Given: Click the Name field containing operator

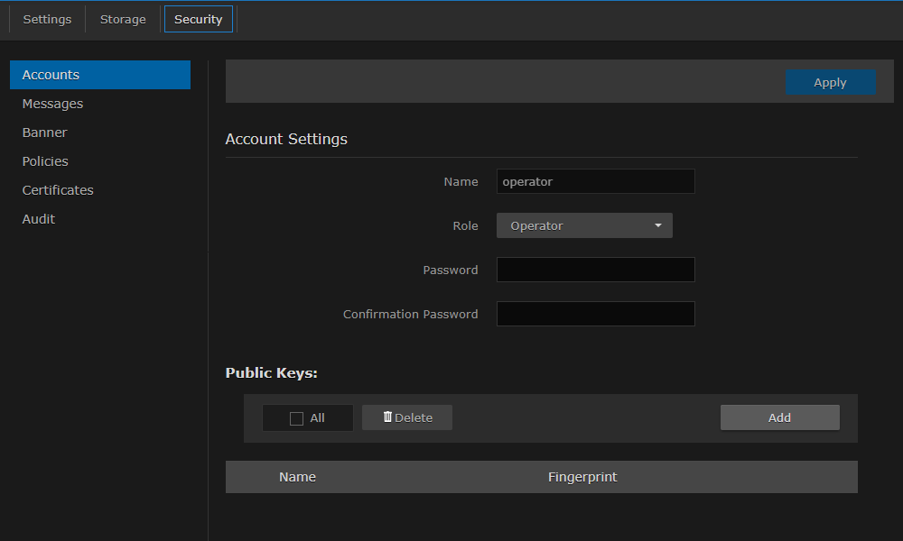Looking at the screenshot, I should (595, 181).
